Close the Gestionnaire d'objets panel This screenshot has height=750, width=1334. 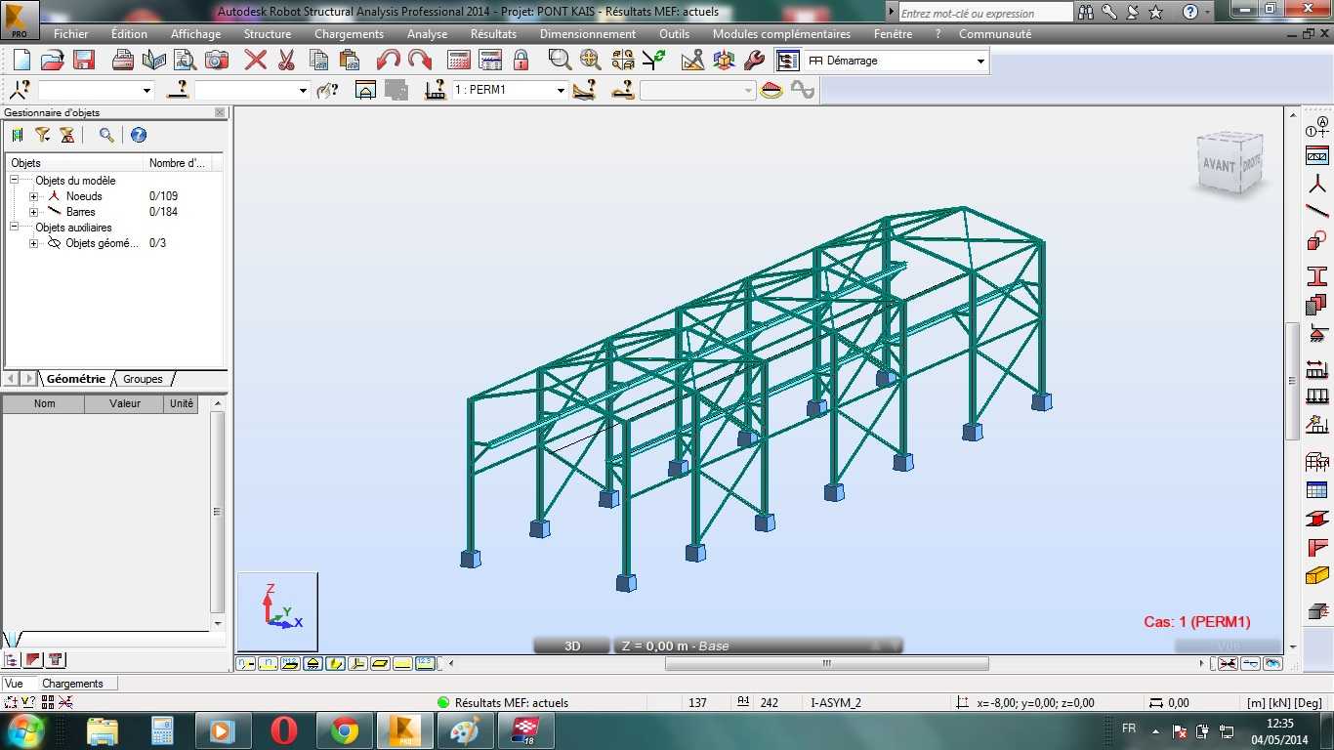[x=220, y=112]
